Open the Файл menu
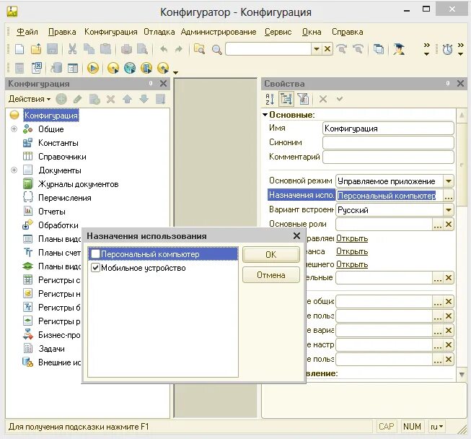The image size is (471, 439). click(x=27, y=32)
